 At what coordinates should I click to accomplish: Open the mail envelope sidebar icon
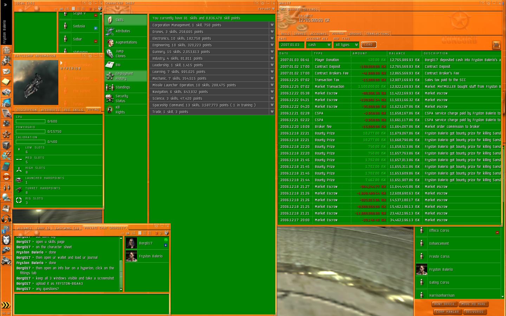[6, 71]
